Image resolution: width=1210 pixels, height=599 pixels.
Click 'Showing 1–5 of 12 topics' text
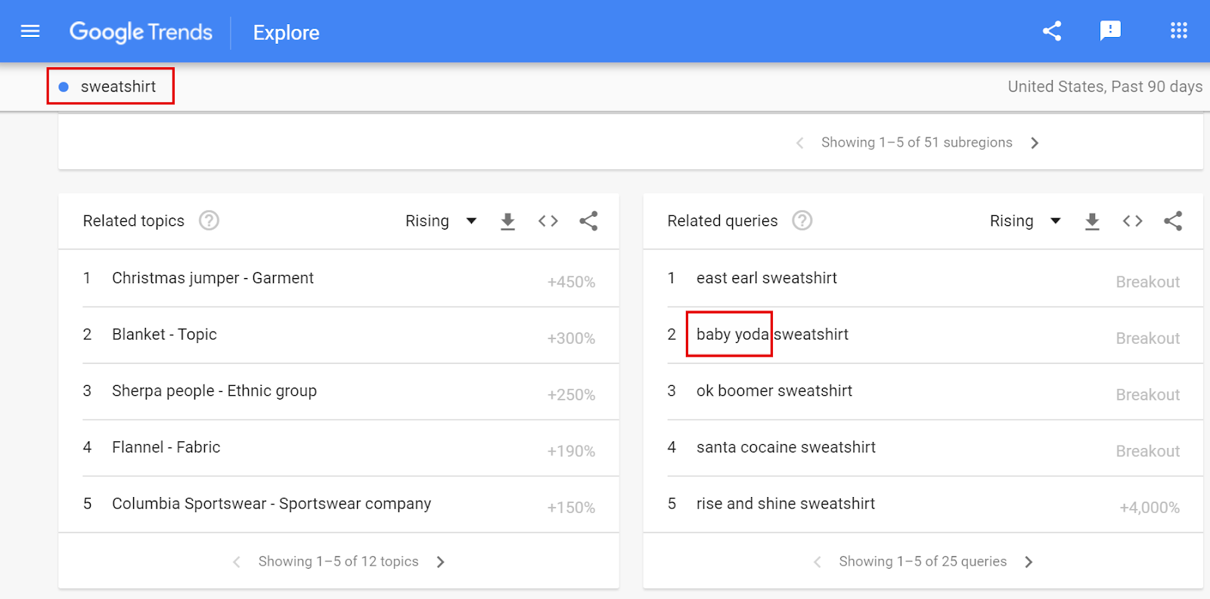[x=338, y=561]
